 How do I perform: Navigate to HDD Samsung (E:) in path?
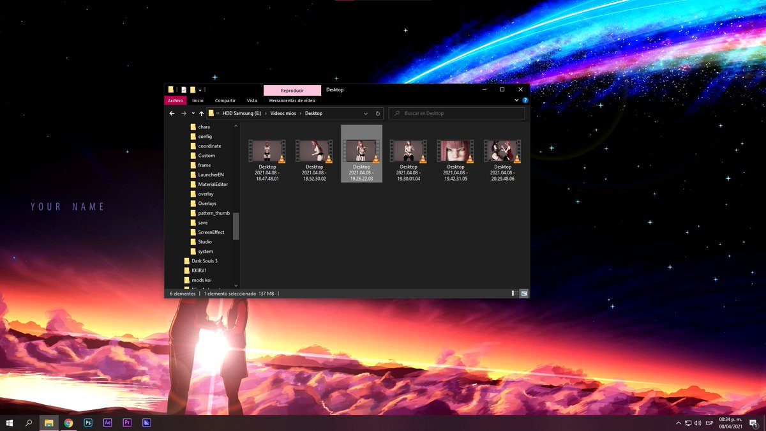point(242,113)
